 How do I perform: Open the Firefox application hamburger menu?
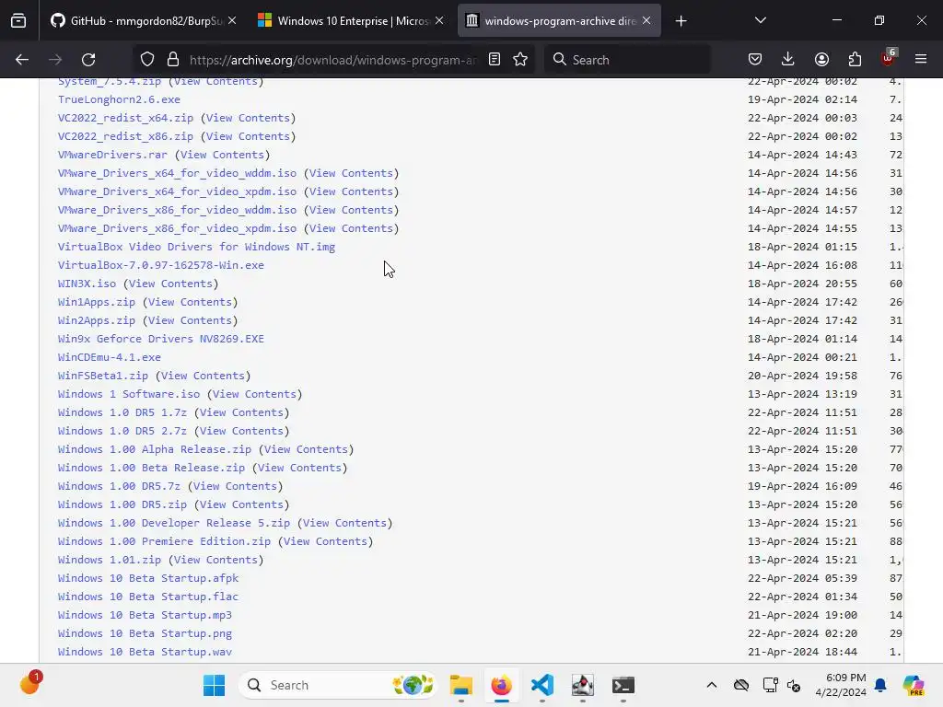(921, 60)
